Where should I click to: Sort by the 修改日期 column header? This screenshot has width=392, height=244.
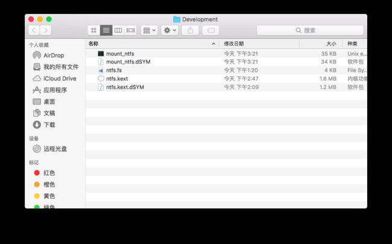(259, 44)
